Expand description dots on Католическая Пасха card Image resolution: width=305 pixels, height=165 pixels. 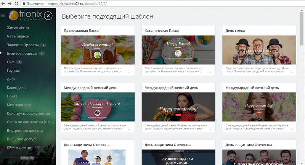[210, 72]
